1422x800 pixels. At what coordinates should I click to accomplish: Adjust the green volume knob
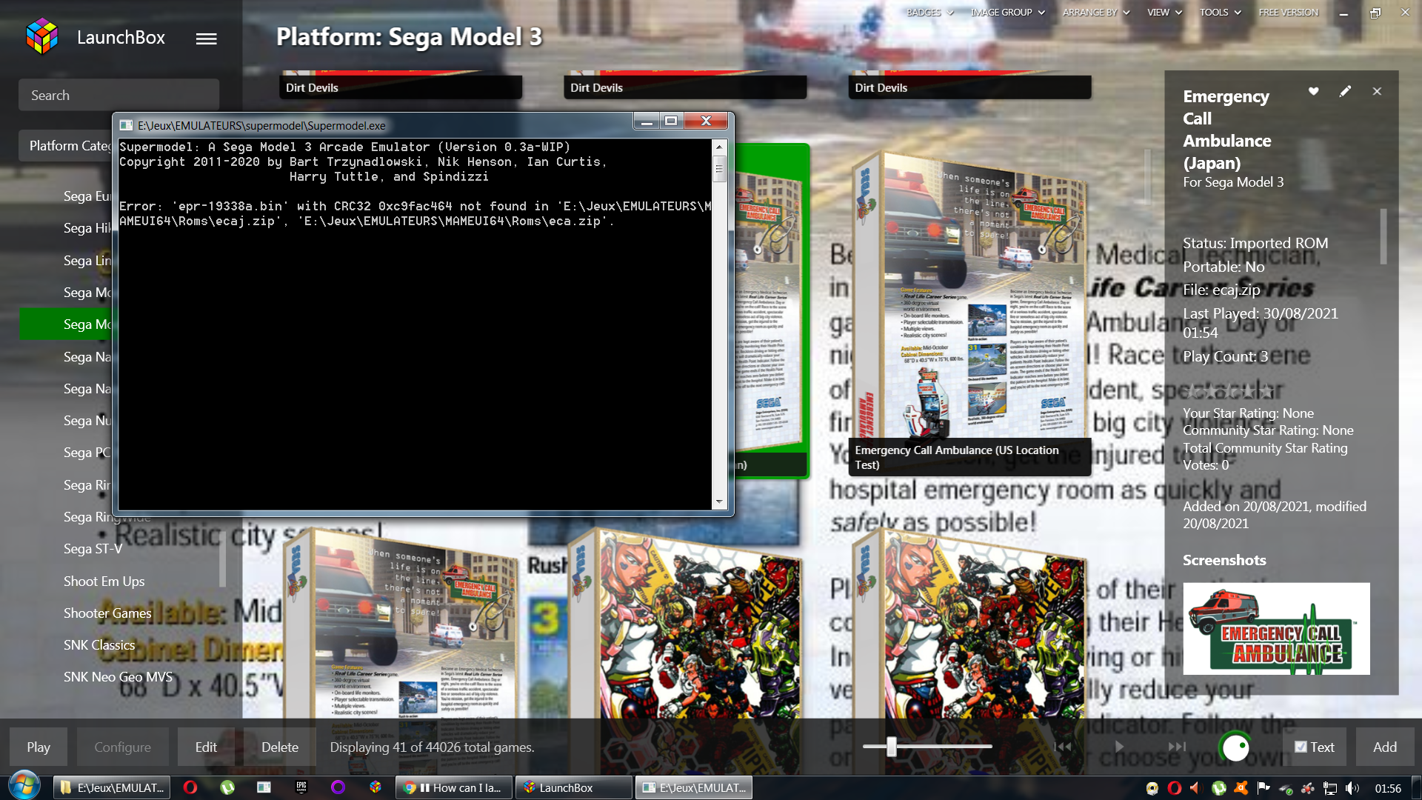click(x=1235, y=747)
